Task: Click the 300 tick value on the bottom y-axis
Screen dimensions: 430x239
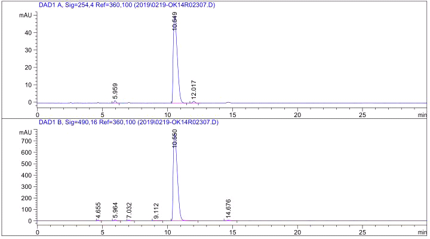Action: (27, 186)
